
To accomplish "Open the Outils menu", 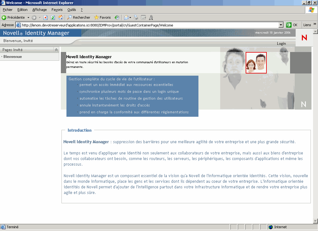I will 72,10.
